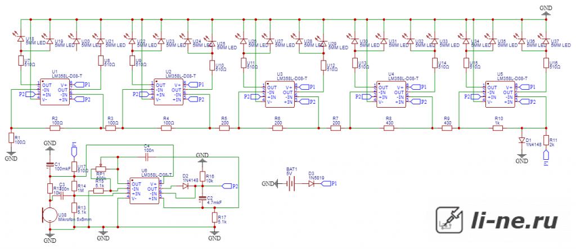Select the U1 LM358L op-amp chip
The image size is (576, 249).
coord(54,92)
